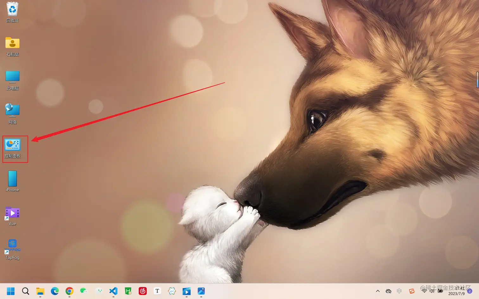Image resolution: width=479 pixels, height=299 pixels.
Task: Open notification center showing 2 notifications
Action: point(469,292)
